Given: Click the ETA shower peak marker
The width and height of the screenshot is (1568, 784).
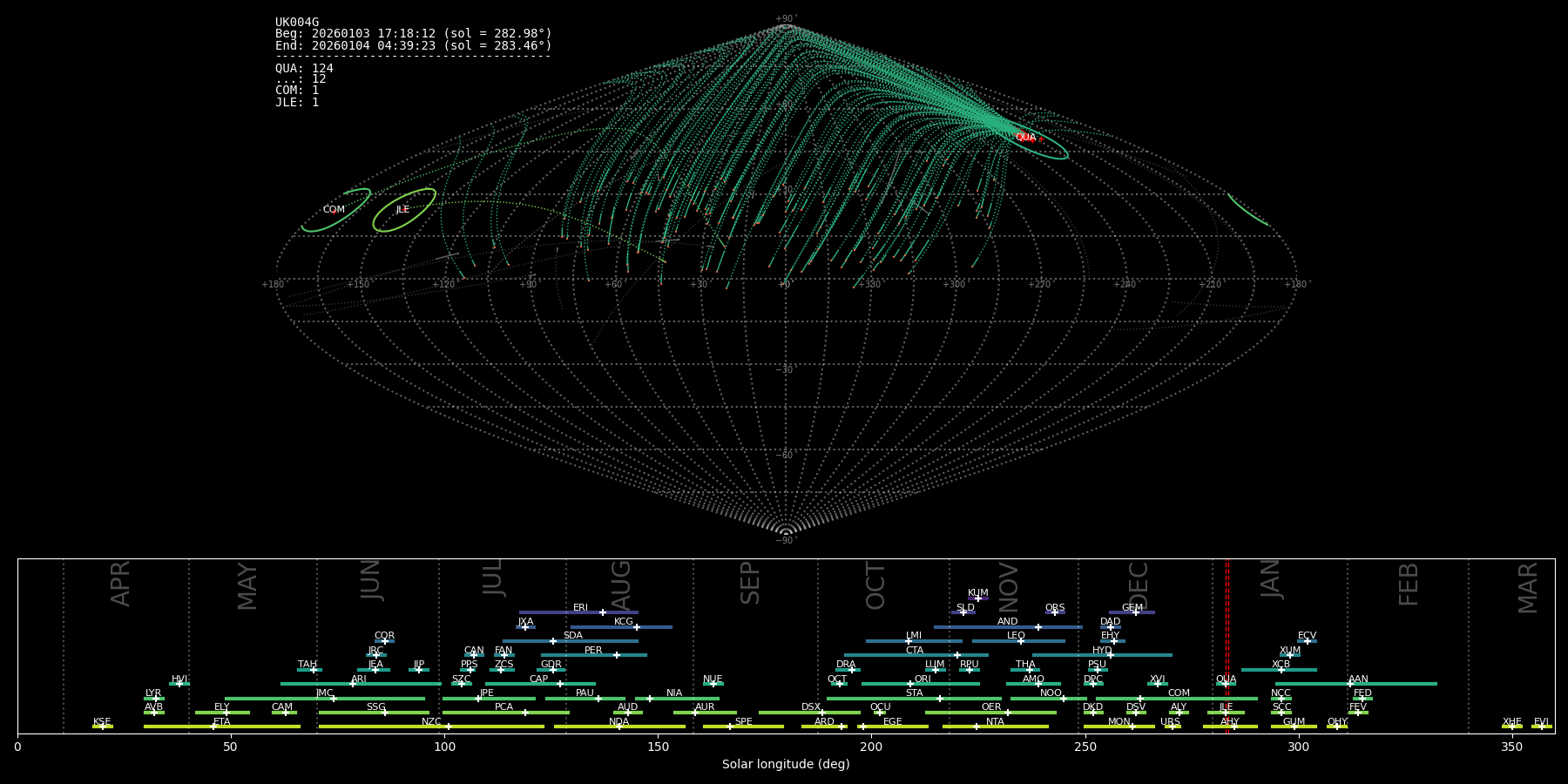Looking at the screenshot, I should pos(213,727).
